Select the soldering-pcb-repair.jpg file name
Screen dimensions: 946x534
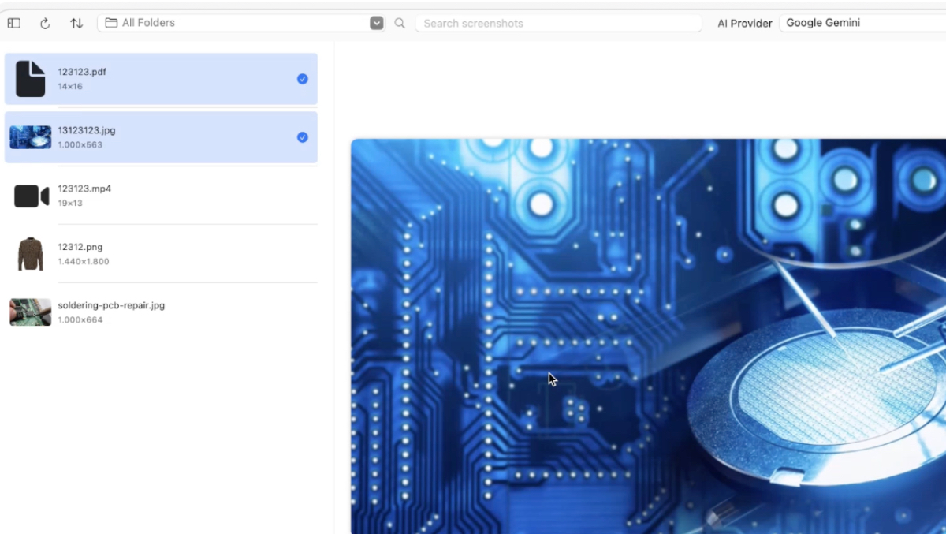(111, 305)
